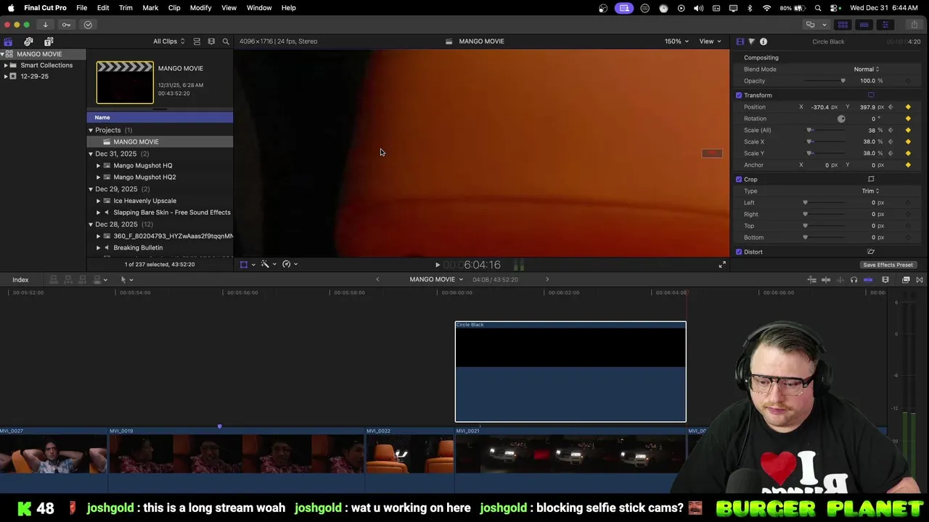The image size is (929, 522).
Task: Expand the 12-29-25 event
Action: [6, 76]
